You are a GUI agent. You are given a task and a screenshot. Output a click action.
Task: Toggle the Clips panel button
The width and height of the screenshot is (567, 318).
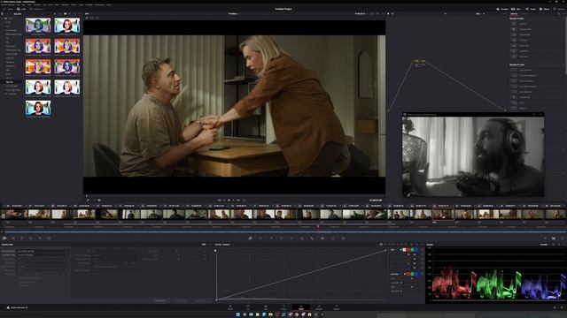pos(516,9)
